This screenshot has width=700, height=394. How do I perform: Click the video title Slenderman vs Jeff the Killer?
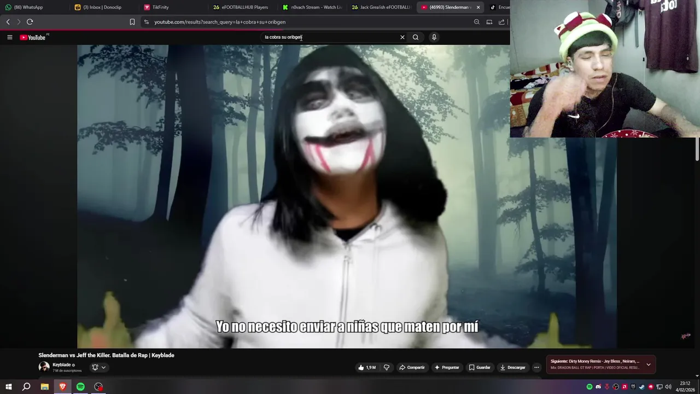[x=106, y=355]
